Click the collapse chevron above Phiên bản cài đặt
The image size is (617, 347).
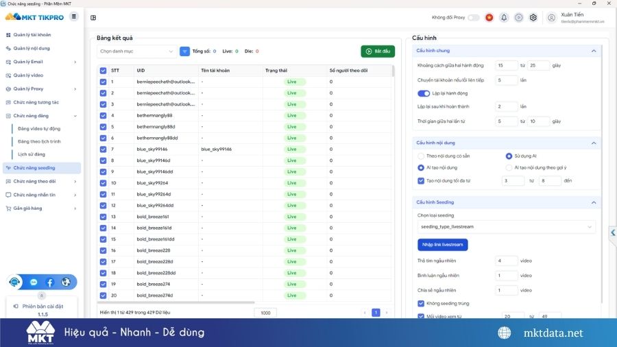41,296
